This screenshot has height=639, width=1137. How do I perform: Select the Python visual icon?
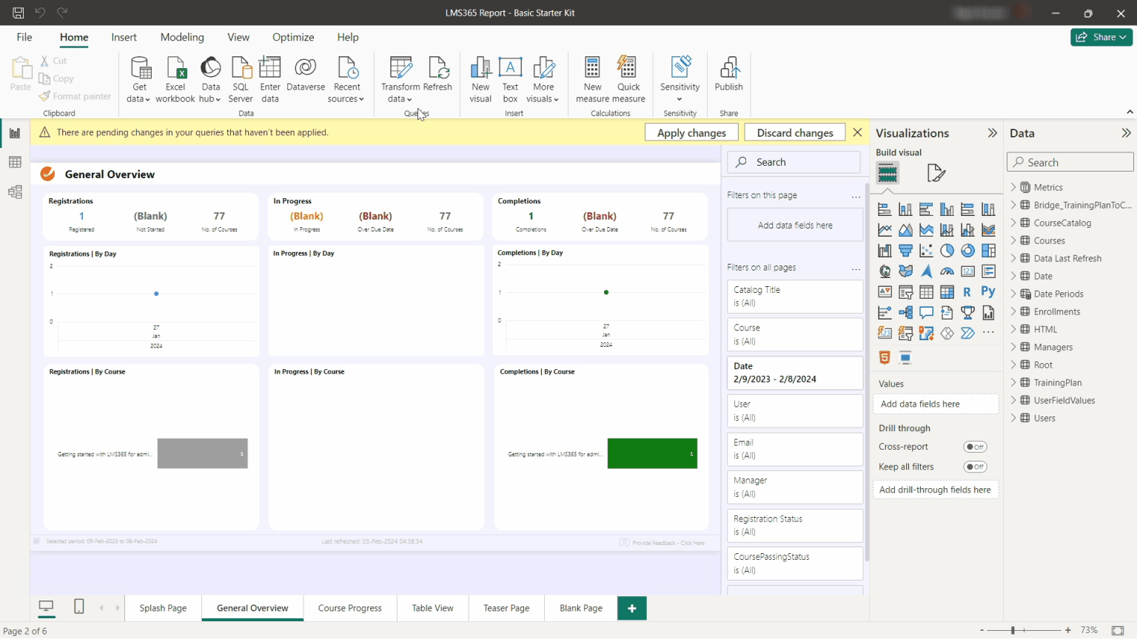click(x=987, y=292)
